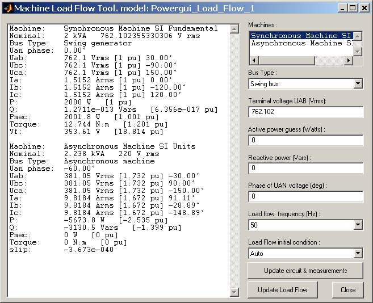Select the Phase of UAN voltage field

point(305,196)
